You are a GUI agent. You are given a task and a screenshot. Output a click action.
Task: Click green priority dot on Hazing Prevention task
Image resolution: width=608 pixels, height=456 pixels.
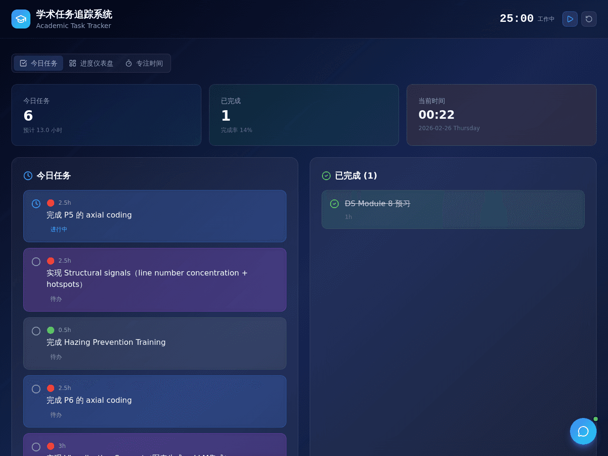click(51, 330)
